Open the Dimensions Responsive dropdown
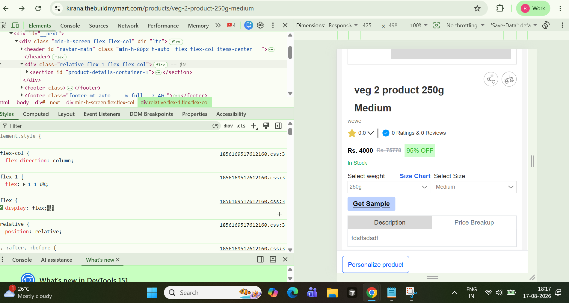The height and width of the screenshot is (303, 569). (x=343, y=25)
